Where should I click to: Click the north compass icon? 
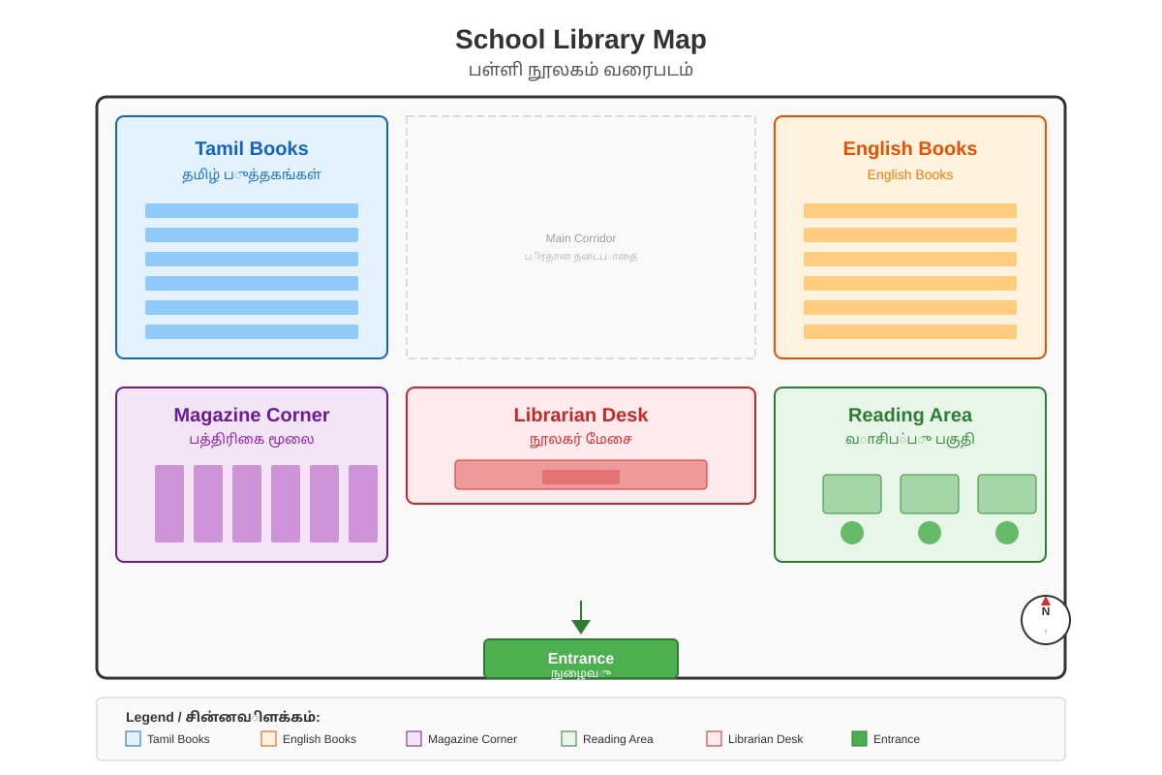point(1046,620)
